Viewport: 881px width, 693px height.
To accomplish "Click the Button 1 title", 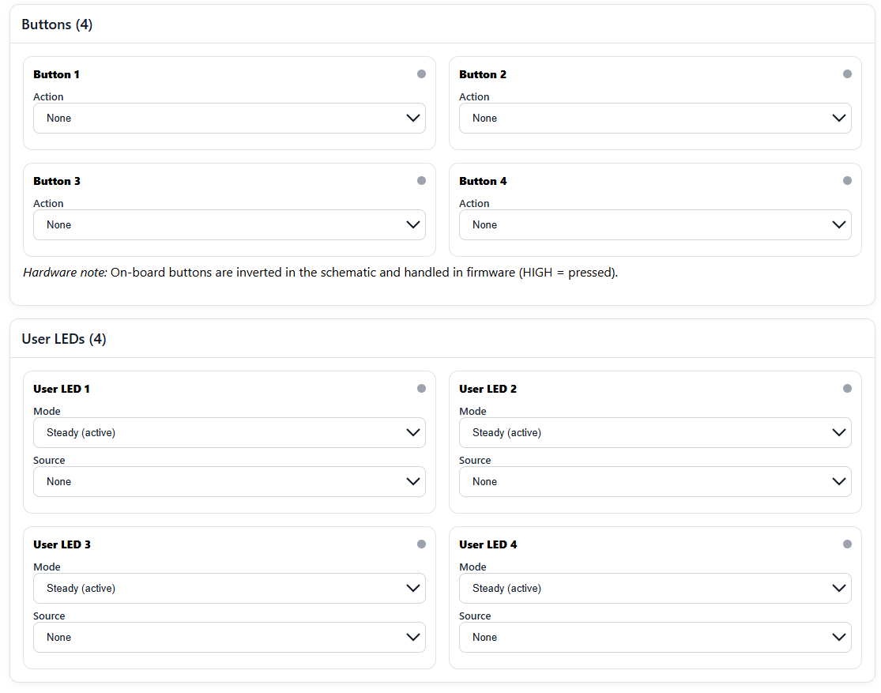I will click(56, 74).
